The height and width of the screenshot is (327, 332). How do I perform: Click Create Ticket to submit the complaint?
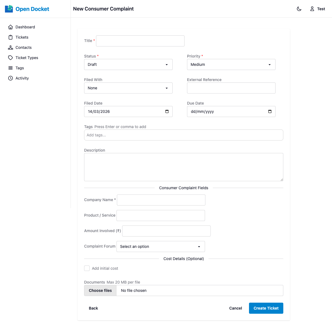[x=266, y=308]
